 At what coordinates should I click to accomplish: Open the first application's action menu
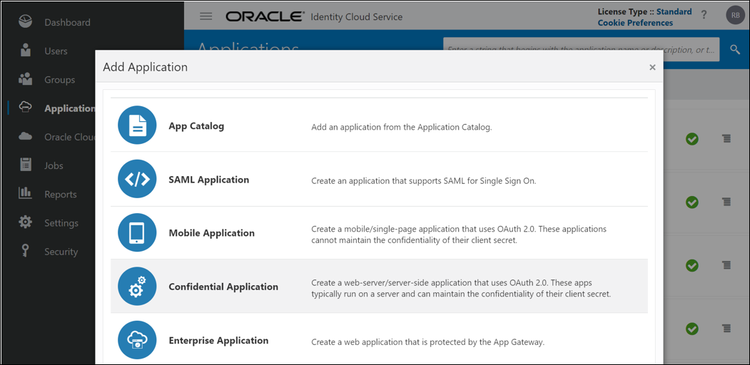tap(726, 138)
